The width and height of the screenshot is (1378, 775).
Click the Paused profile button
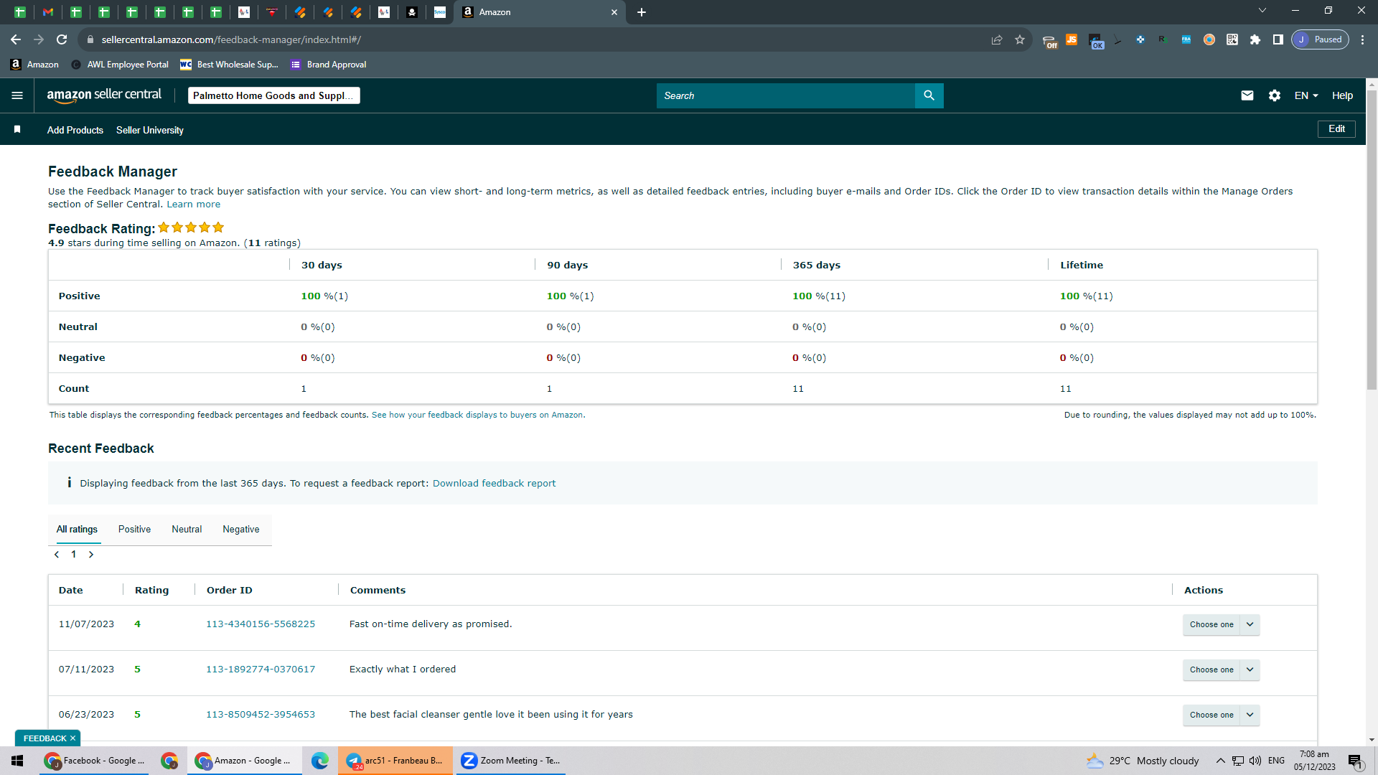pos(1321,39)
